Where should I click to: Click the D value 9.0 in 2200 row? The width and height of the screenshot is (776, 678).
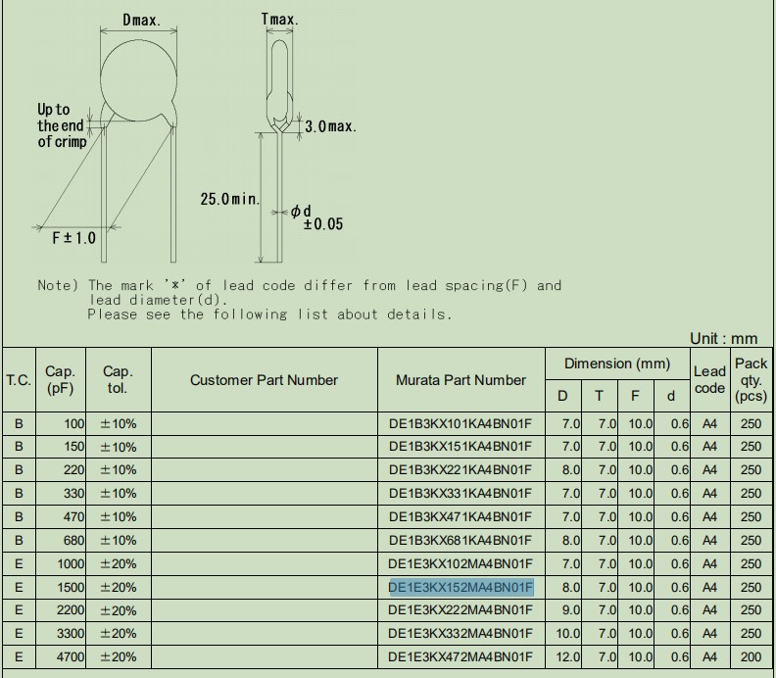(x=571, y=610)
